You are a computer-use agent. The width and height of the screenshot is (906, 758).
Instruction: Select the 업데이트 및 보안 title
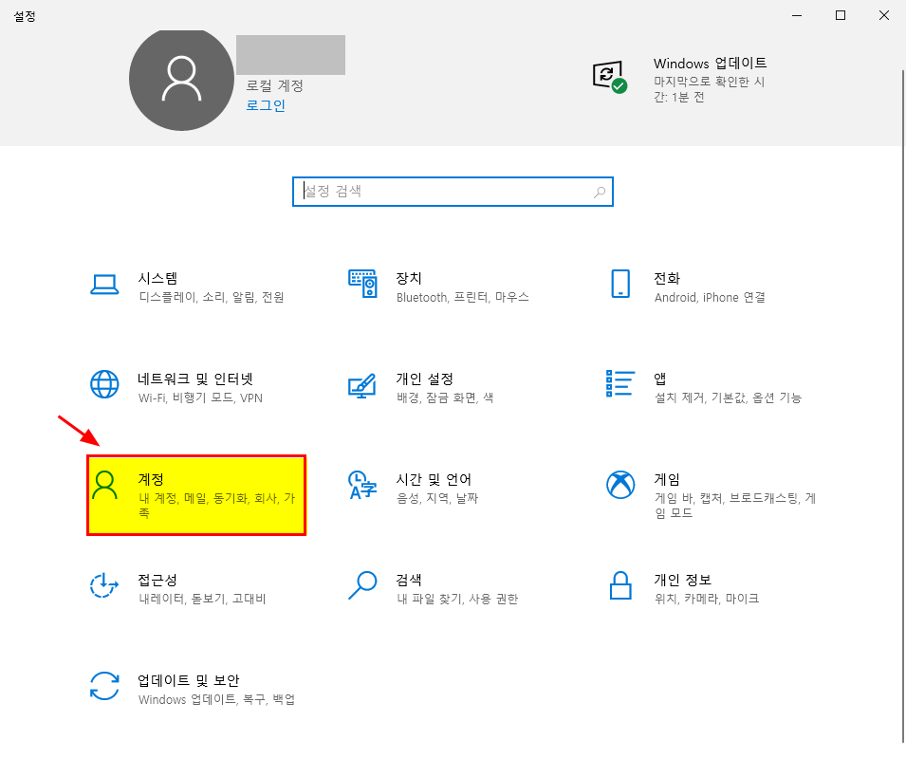189,680
